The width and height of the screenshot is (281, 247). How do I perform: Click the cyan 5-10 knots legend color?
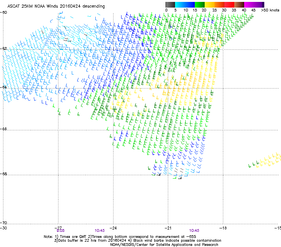tap(180, 5)
